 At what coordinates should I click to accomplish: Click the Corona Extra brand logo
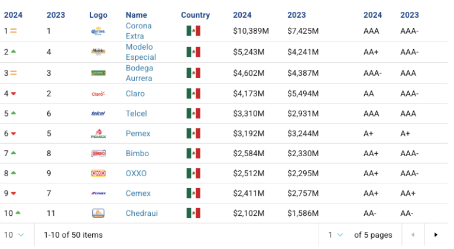click(98, 31)
